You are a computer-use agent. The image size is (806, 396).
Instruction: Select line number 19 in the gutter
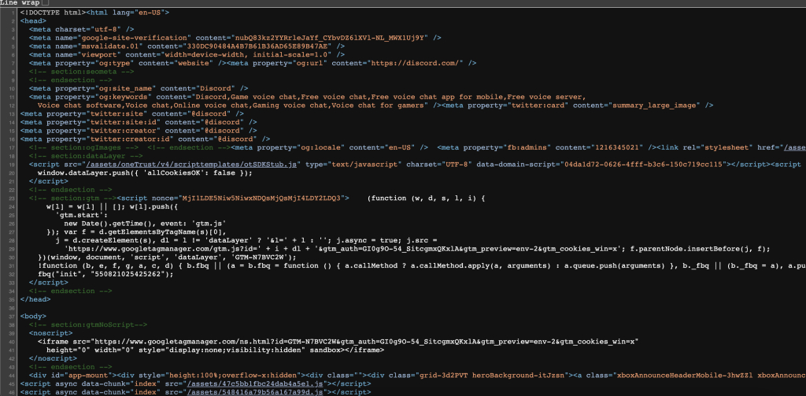click(12, 165)
